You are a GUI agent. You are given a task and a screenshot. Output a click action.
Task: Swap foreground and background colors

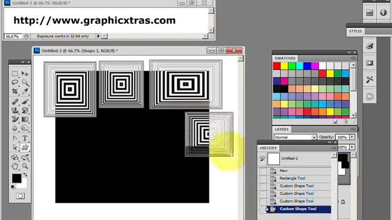(x=25, y=175)
